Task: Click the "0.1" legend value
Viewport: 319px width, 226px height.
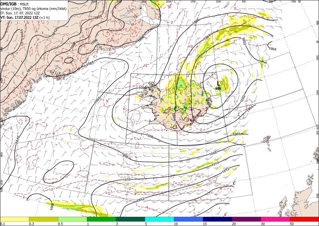Action: (x=3, y=224)
